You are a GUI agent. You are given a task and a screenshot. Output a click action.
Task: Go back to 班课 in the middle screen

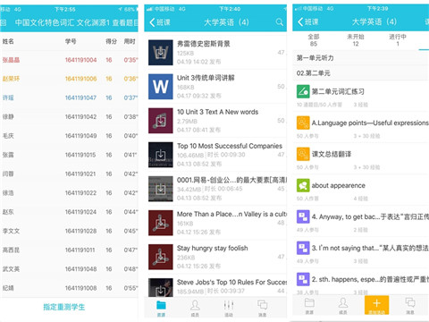point(160,22)
